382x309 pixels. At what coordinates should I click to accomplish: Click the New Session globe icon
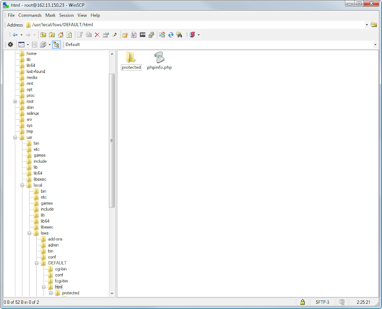click(192, 35)
